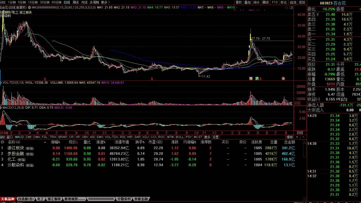Click the 榜 marker on the price chart
Viewport: 361px width, 203px height.
(251, 78)
